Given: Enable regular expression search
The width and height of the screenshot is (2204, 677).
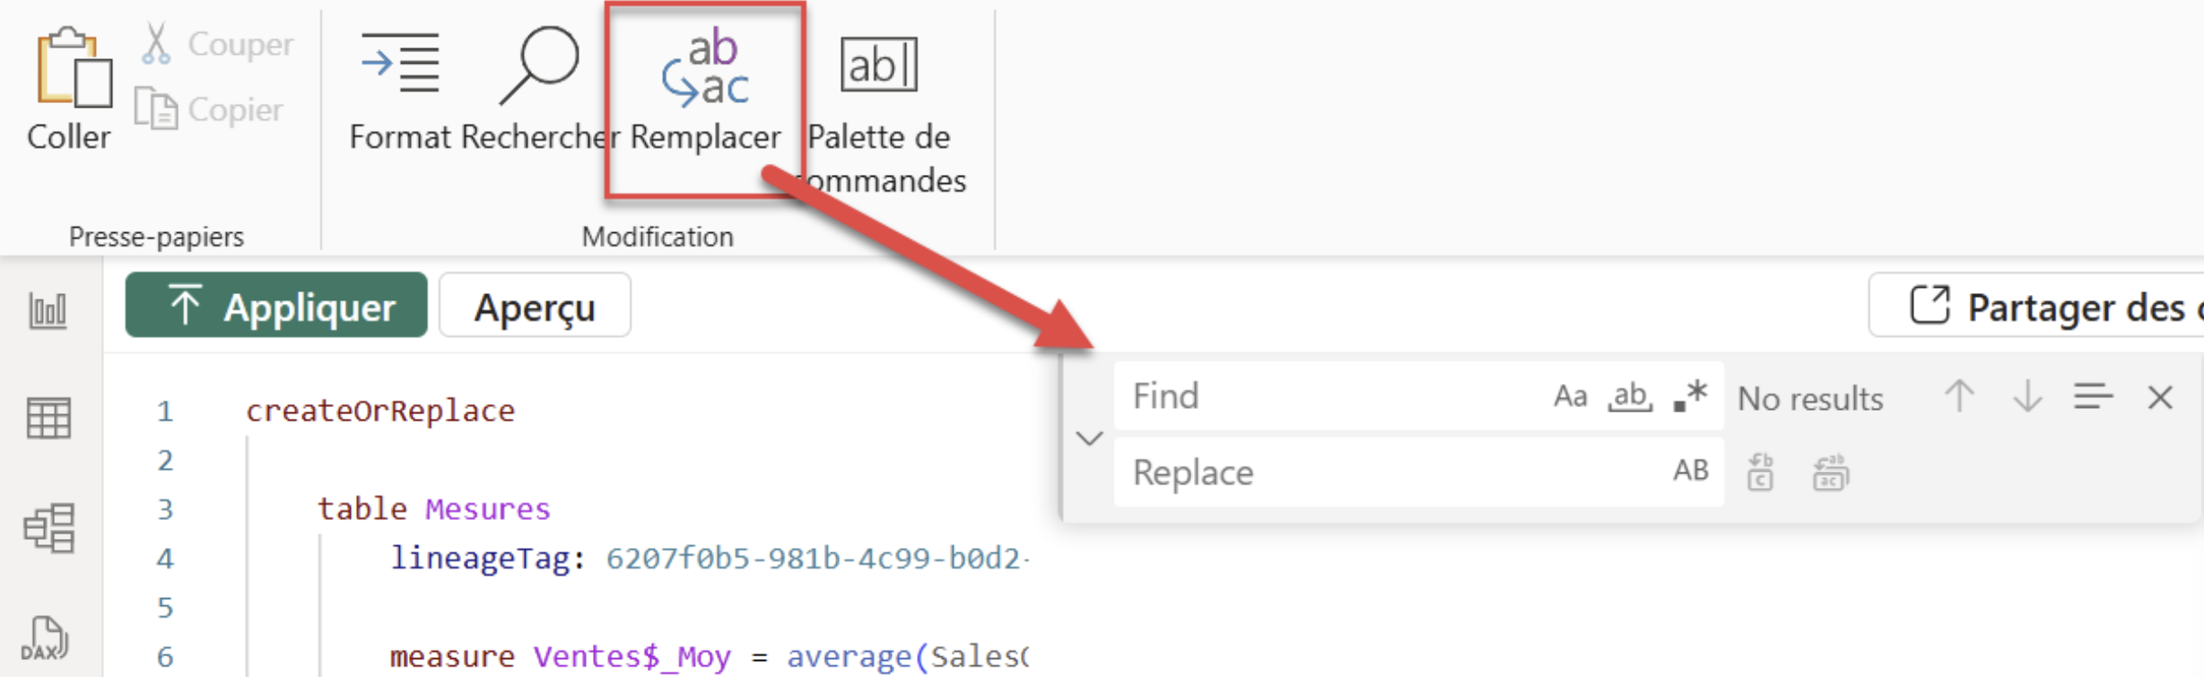Looking at the screenshot, I should click(x=1690, y=396).
